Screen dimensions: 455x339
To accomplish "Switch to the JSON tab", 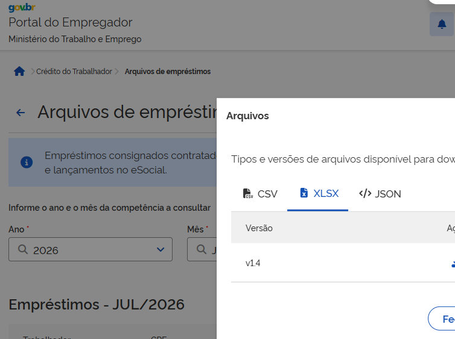I will point(380,194).
